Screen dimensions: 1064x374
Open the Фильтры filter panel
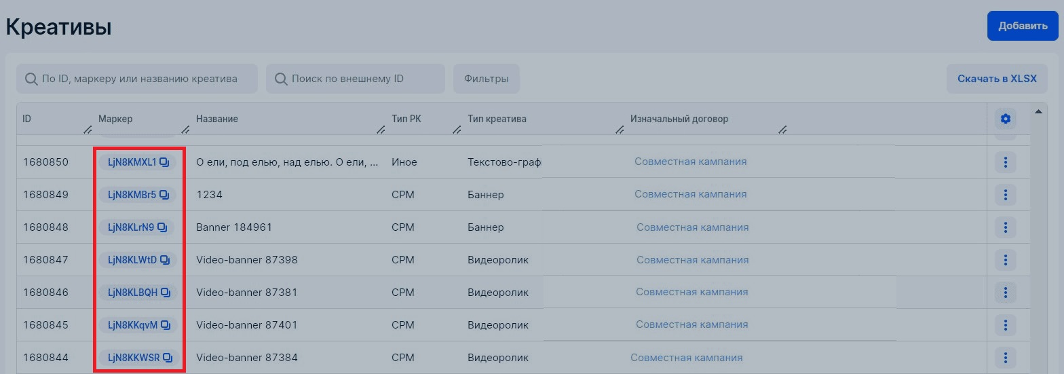487,79
